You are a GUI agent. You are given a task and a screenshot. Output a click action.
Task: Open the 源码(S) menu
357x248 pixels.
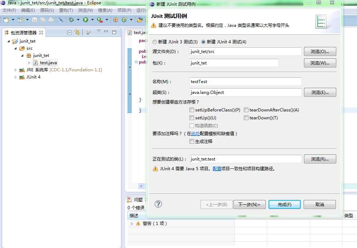pyautogui.click(x=47, y=10)
